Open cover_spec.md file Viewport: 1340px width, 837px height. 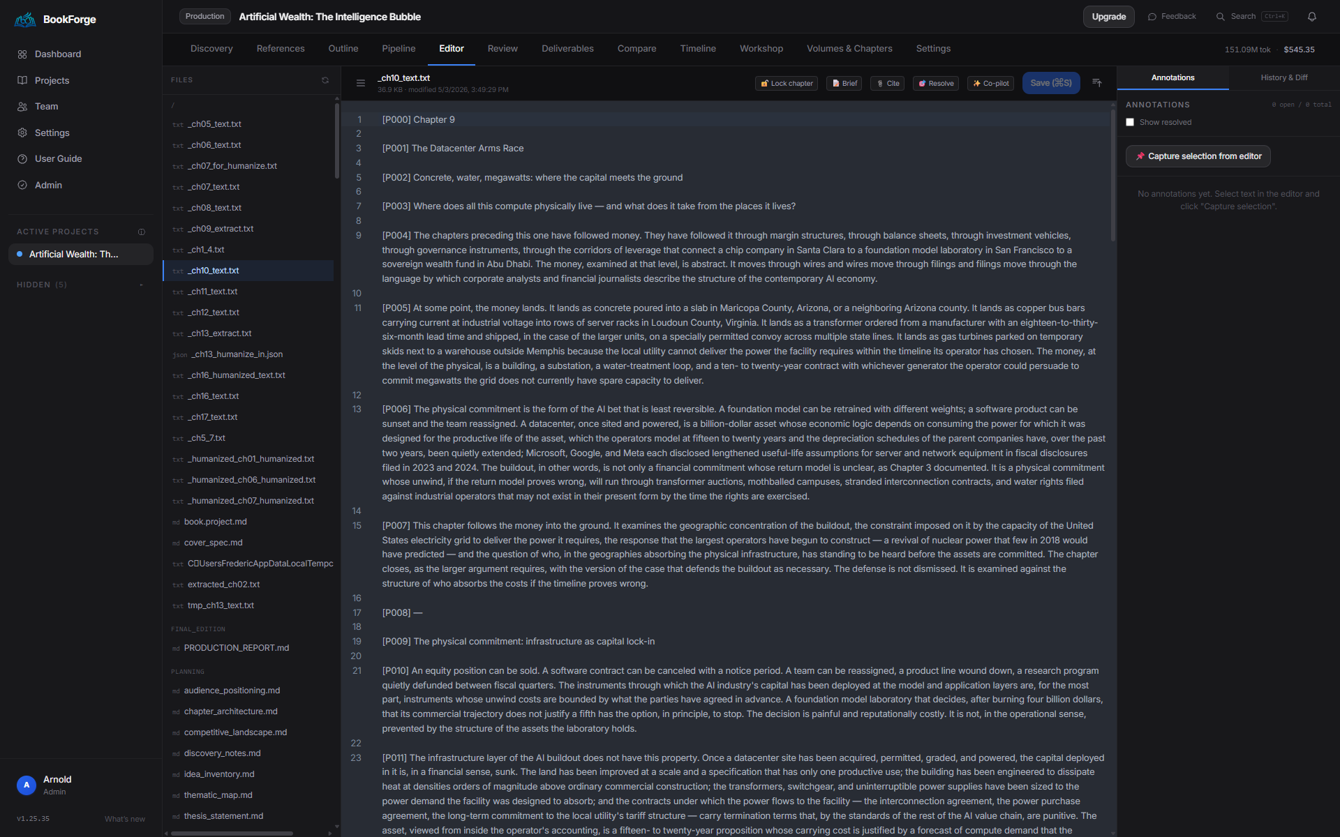[x=248, y=543]
